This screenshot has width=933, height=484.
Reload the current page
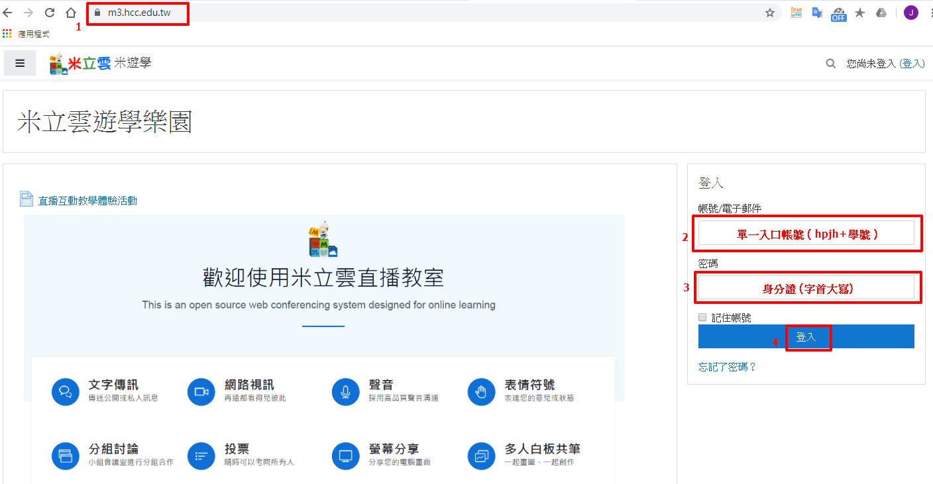[x=50, y=13]
